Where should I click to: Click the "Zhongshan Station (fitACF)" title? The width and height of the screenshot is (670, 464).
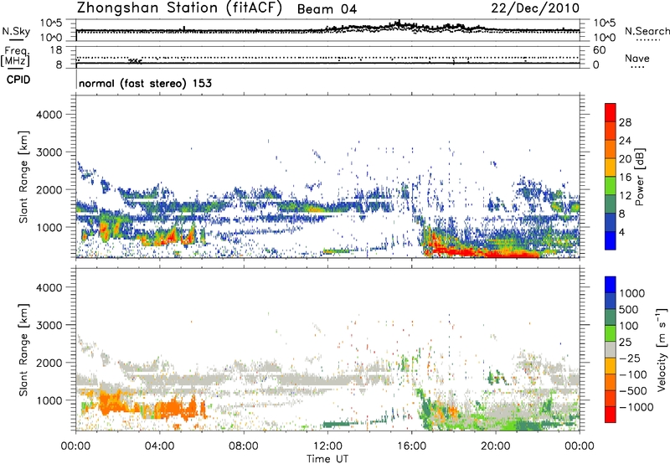point(179,8)
